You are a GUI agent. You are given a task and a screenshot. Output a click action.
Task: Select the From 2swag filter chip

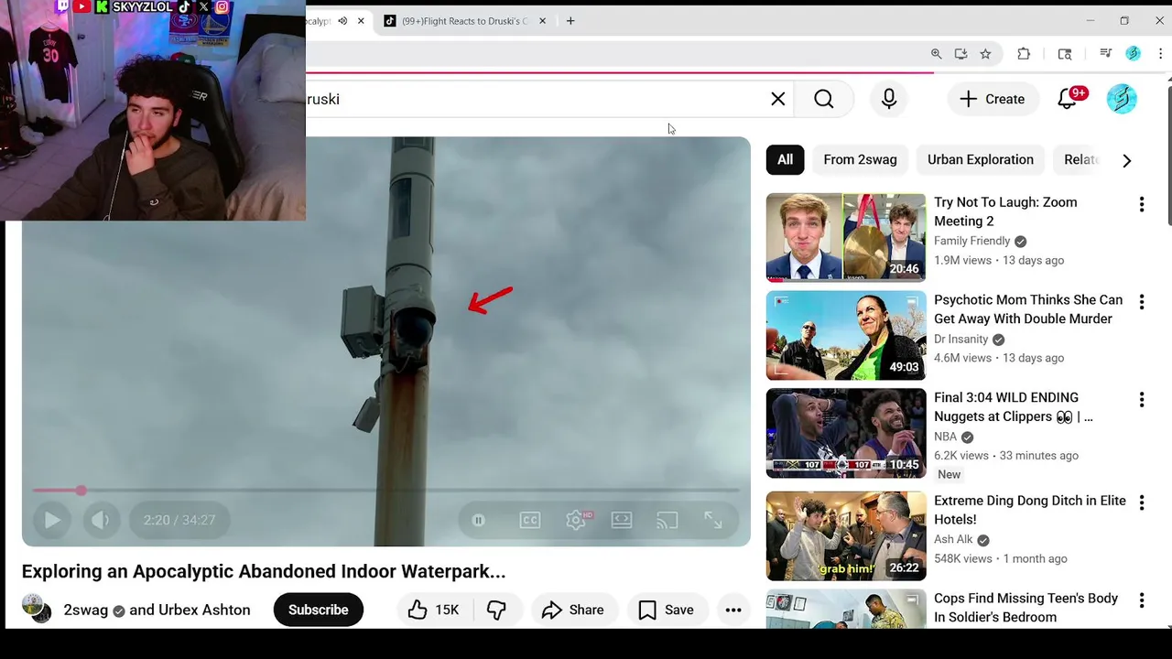[x=860, y=159]
